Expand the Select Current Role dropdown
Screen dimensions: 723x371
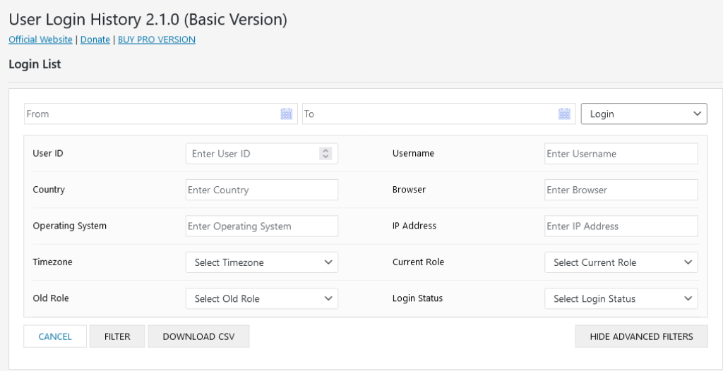coord(621,262)
